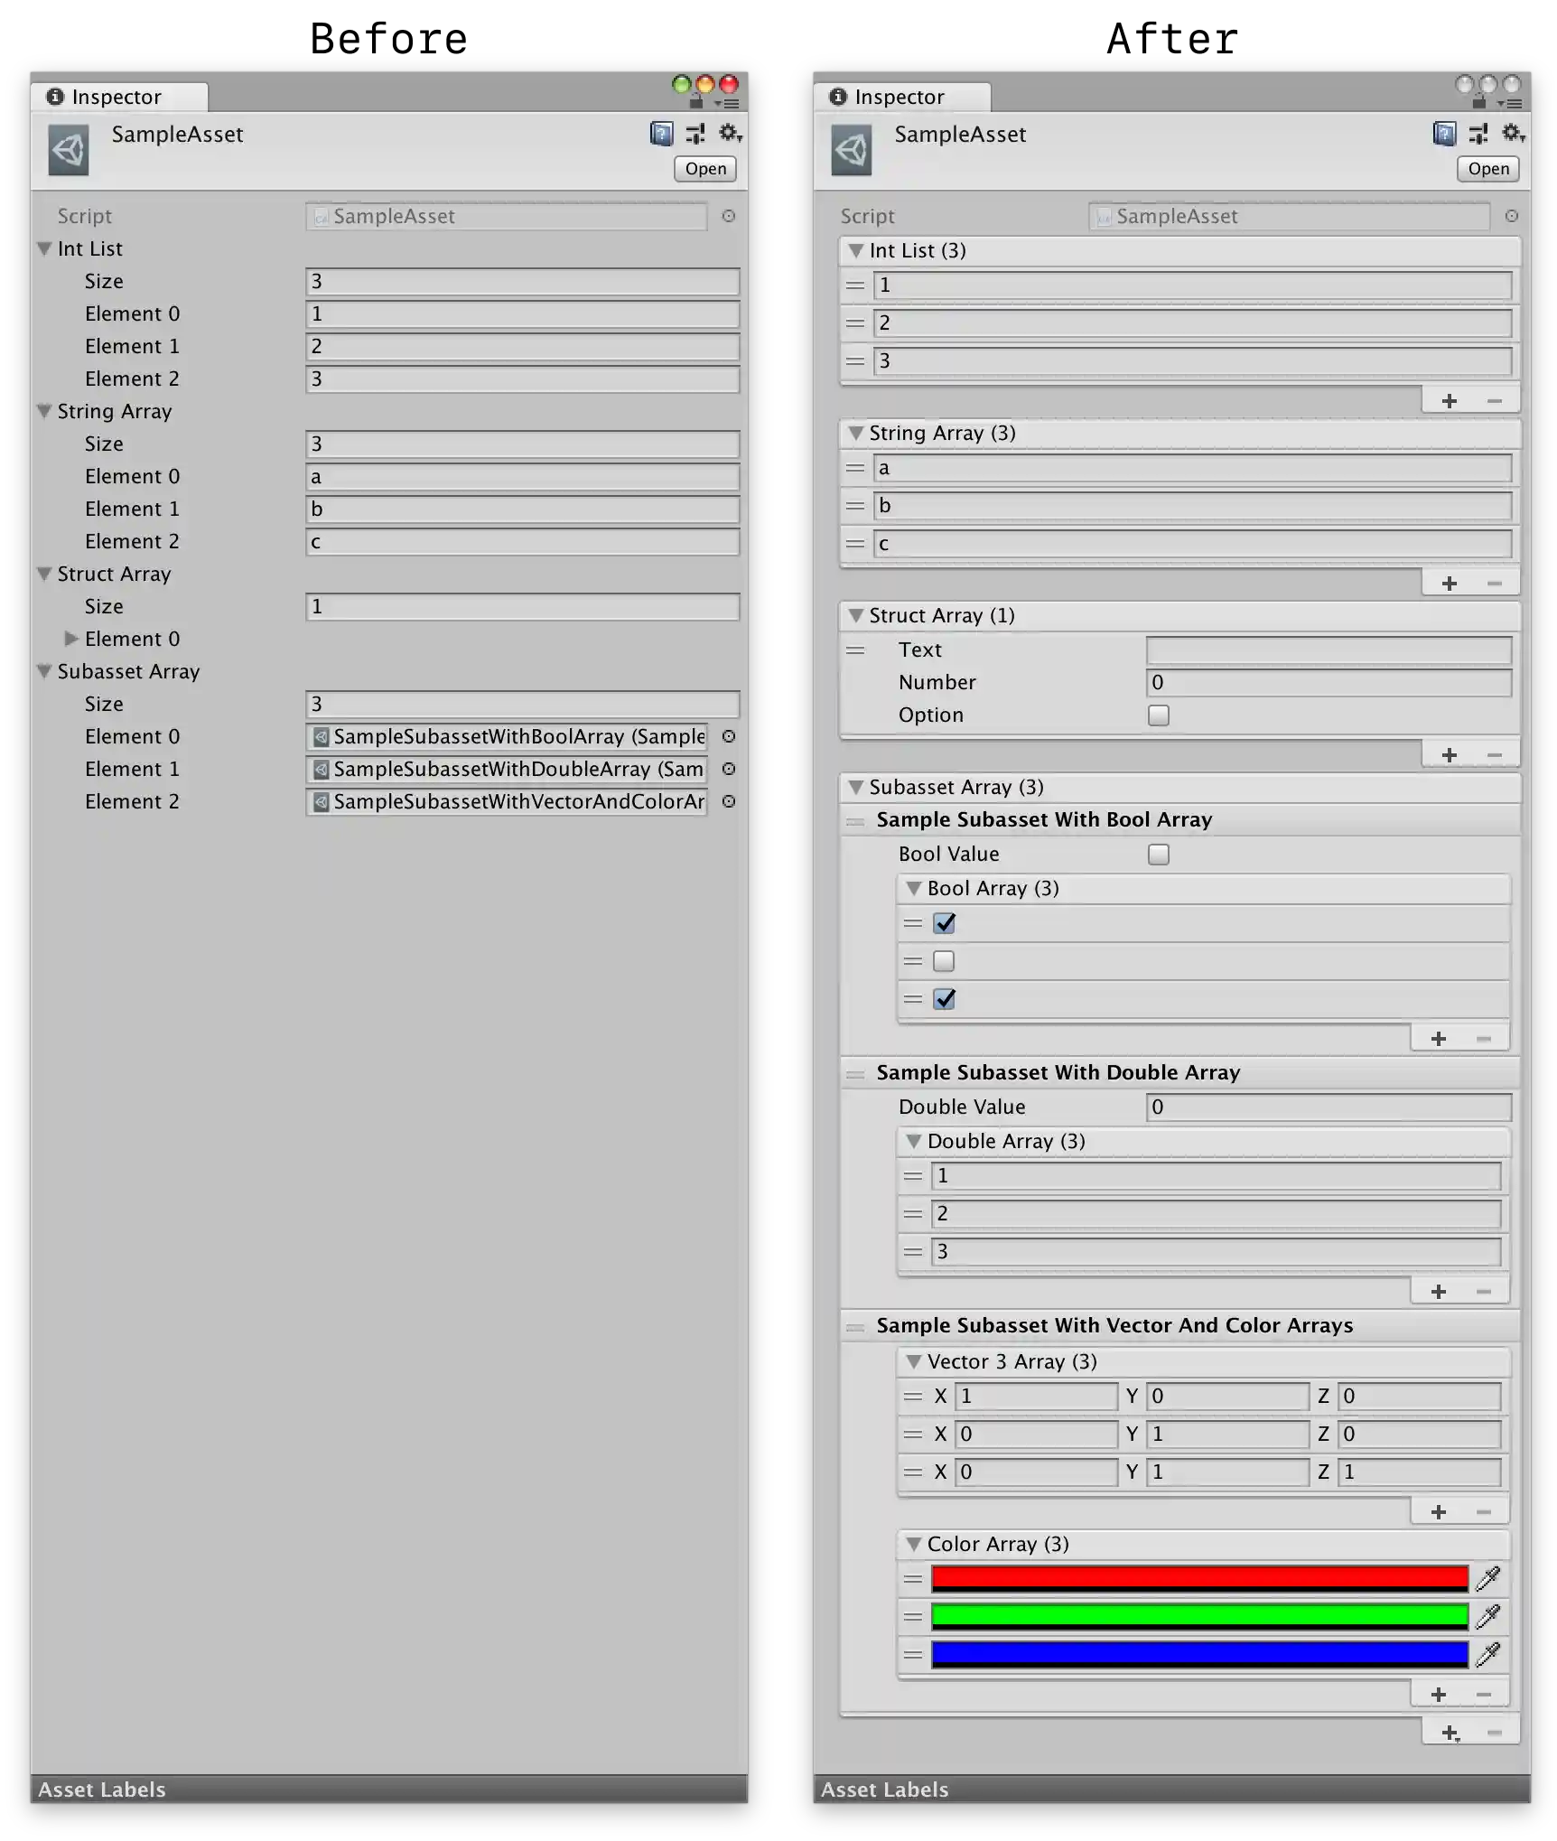This screenshot has width=1557, height=1841.
Task: Click the eyedropper beside the red color swatch
Action: (1487, 1578)
